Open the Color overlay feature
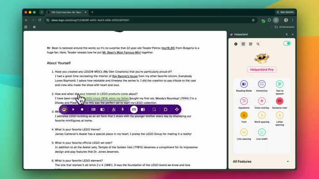This screenshot has height=179, width=319. click(x=261, y=103)
